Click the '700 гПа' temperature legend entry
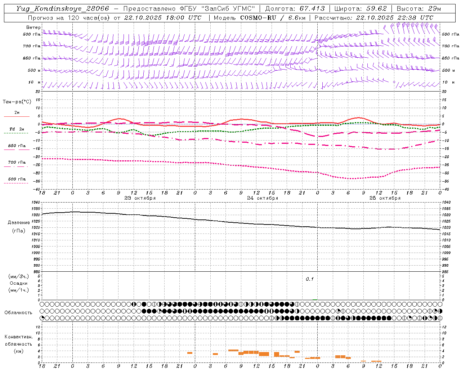 click(x=17, y=163)
